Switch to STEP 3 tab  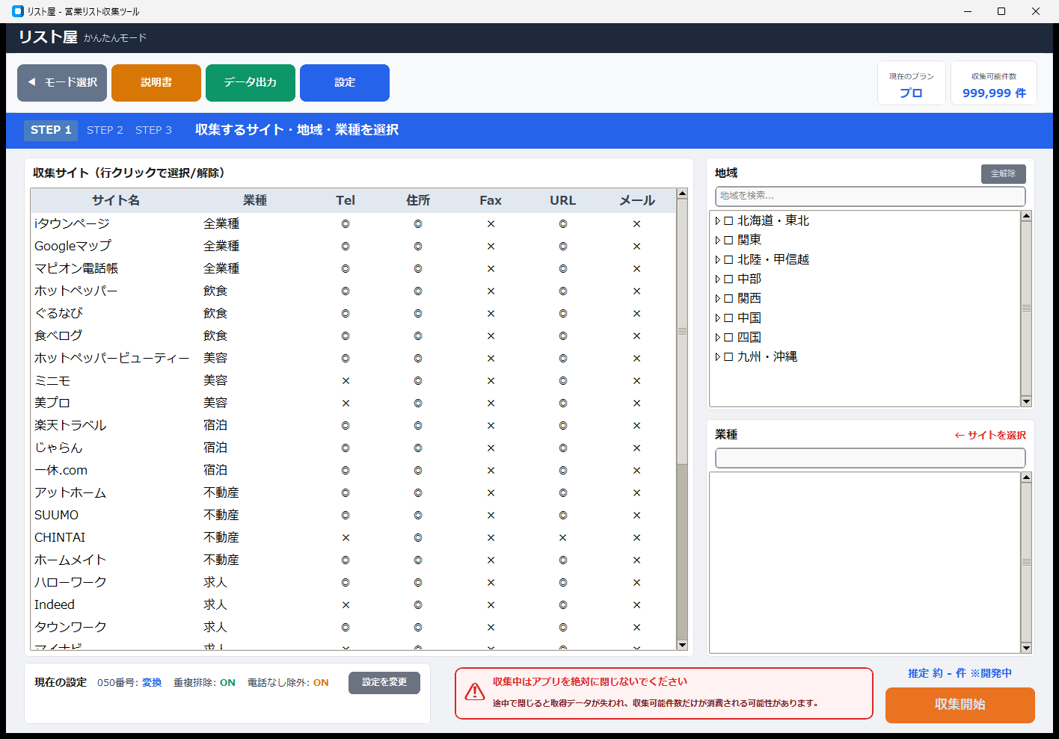(x=153, y=130)
